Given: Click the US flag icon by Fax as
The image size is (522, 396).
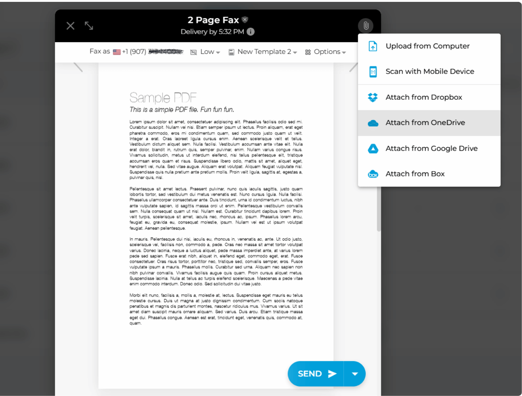Looking at the screenshot, I should pyautogui.click(x=117, y=52).
